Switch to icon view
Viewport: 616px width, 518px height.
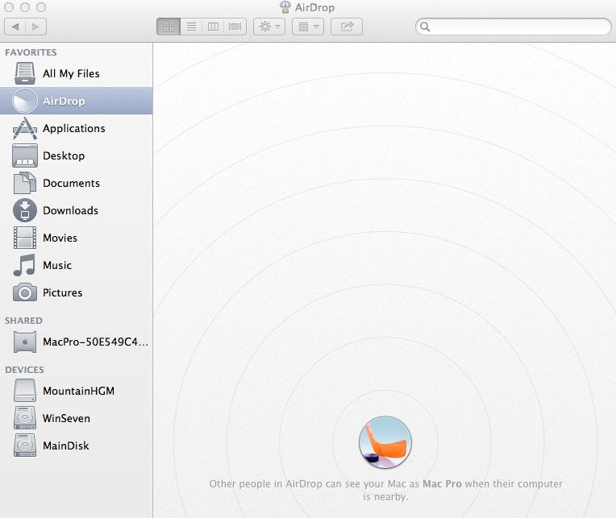pos(169,27)
